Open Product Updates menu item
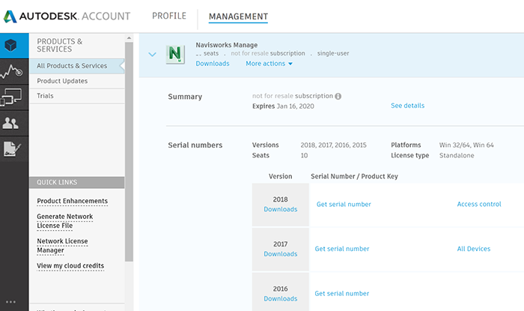524x311 pixels. pos(77,81)
